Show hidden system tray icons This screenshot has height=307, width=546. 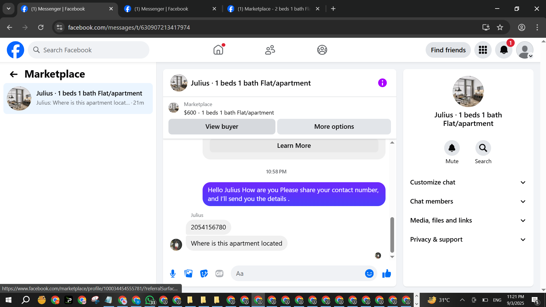click(462, 300)
